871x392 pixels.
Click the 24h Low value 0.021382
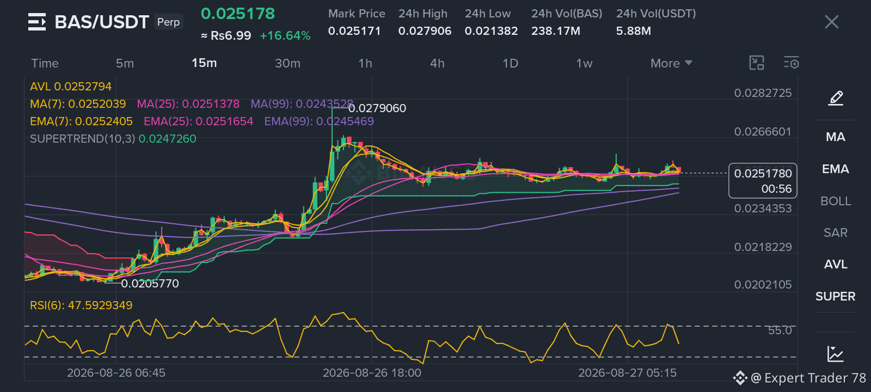(x=491, y=31)
